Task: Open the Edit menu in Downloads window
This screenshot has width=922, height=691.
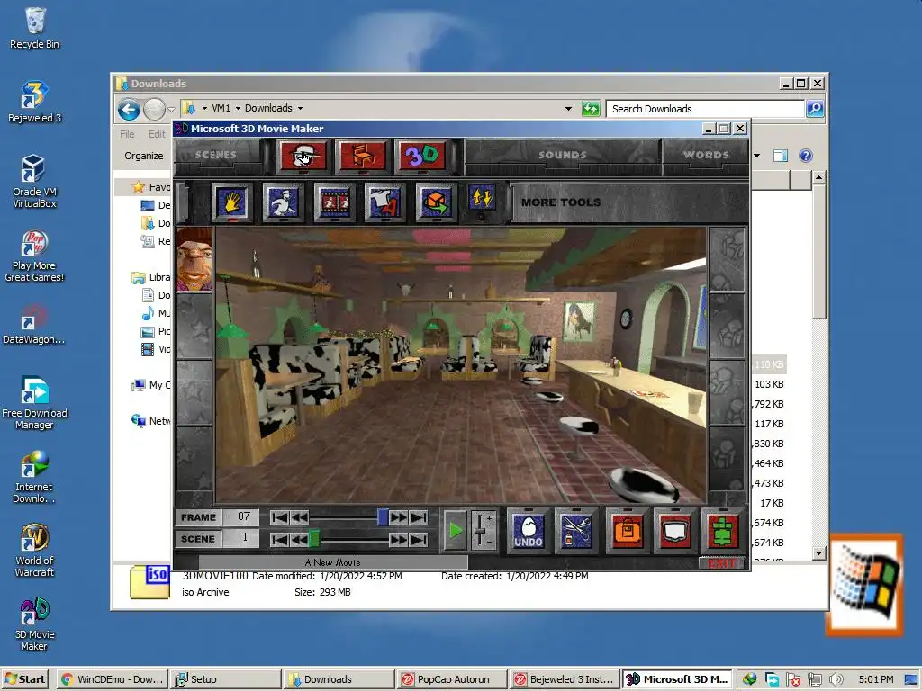Action: 157,134
